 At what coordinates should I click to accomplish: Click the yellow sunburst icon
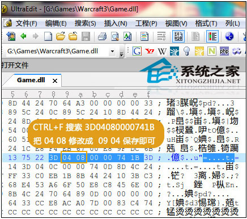click(x=199, y=51)
